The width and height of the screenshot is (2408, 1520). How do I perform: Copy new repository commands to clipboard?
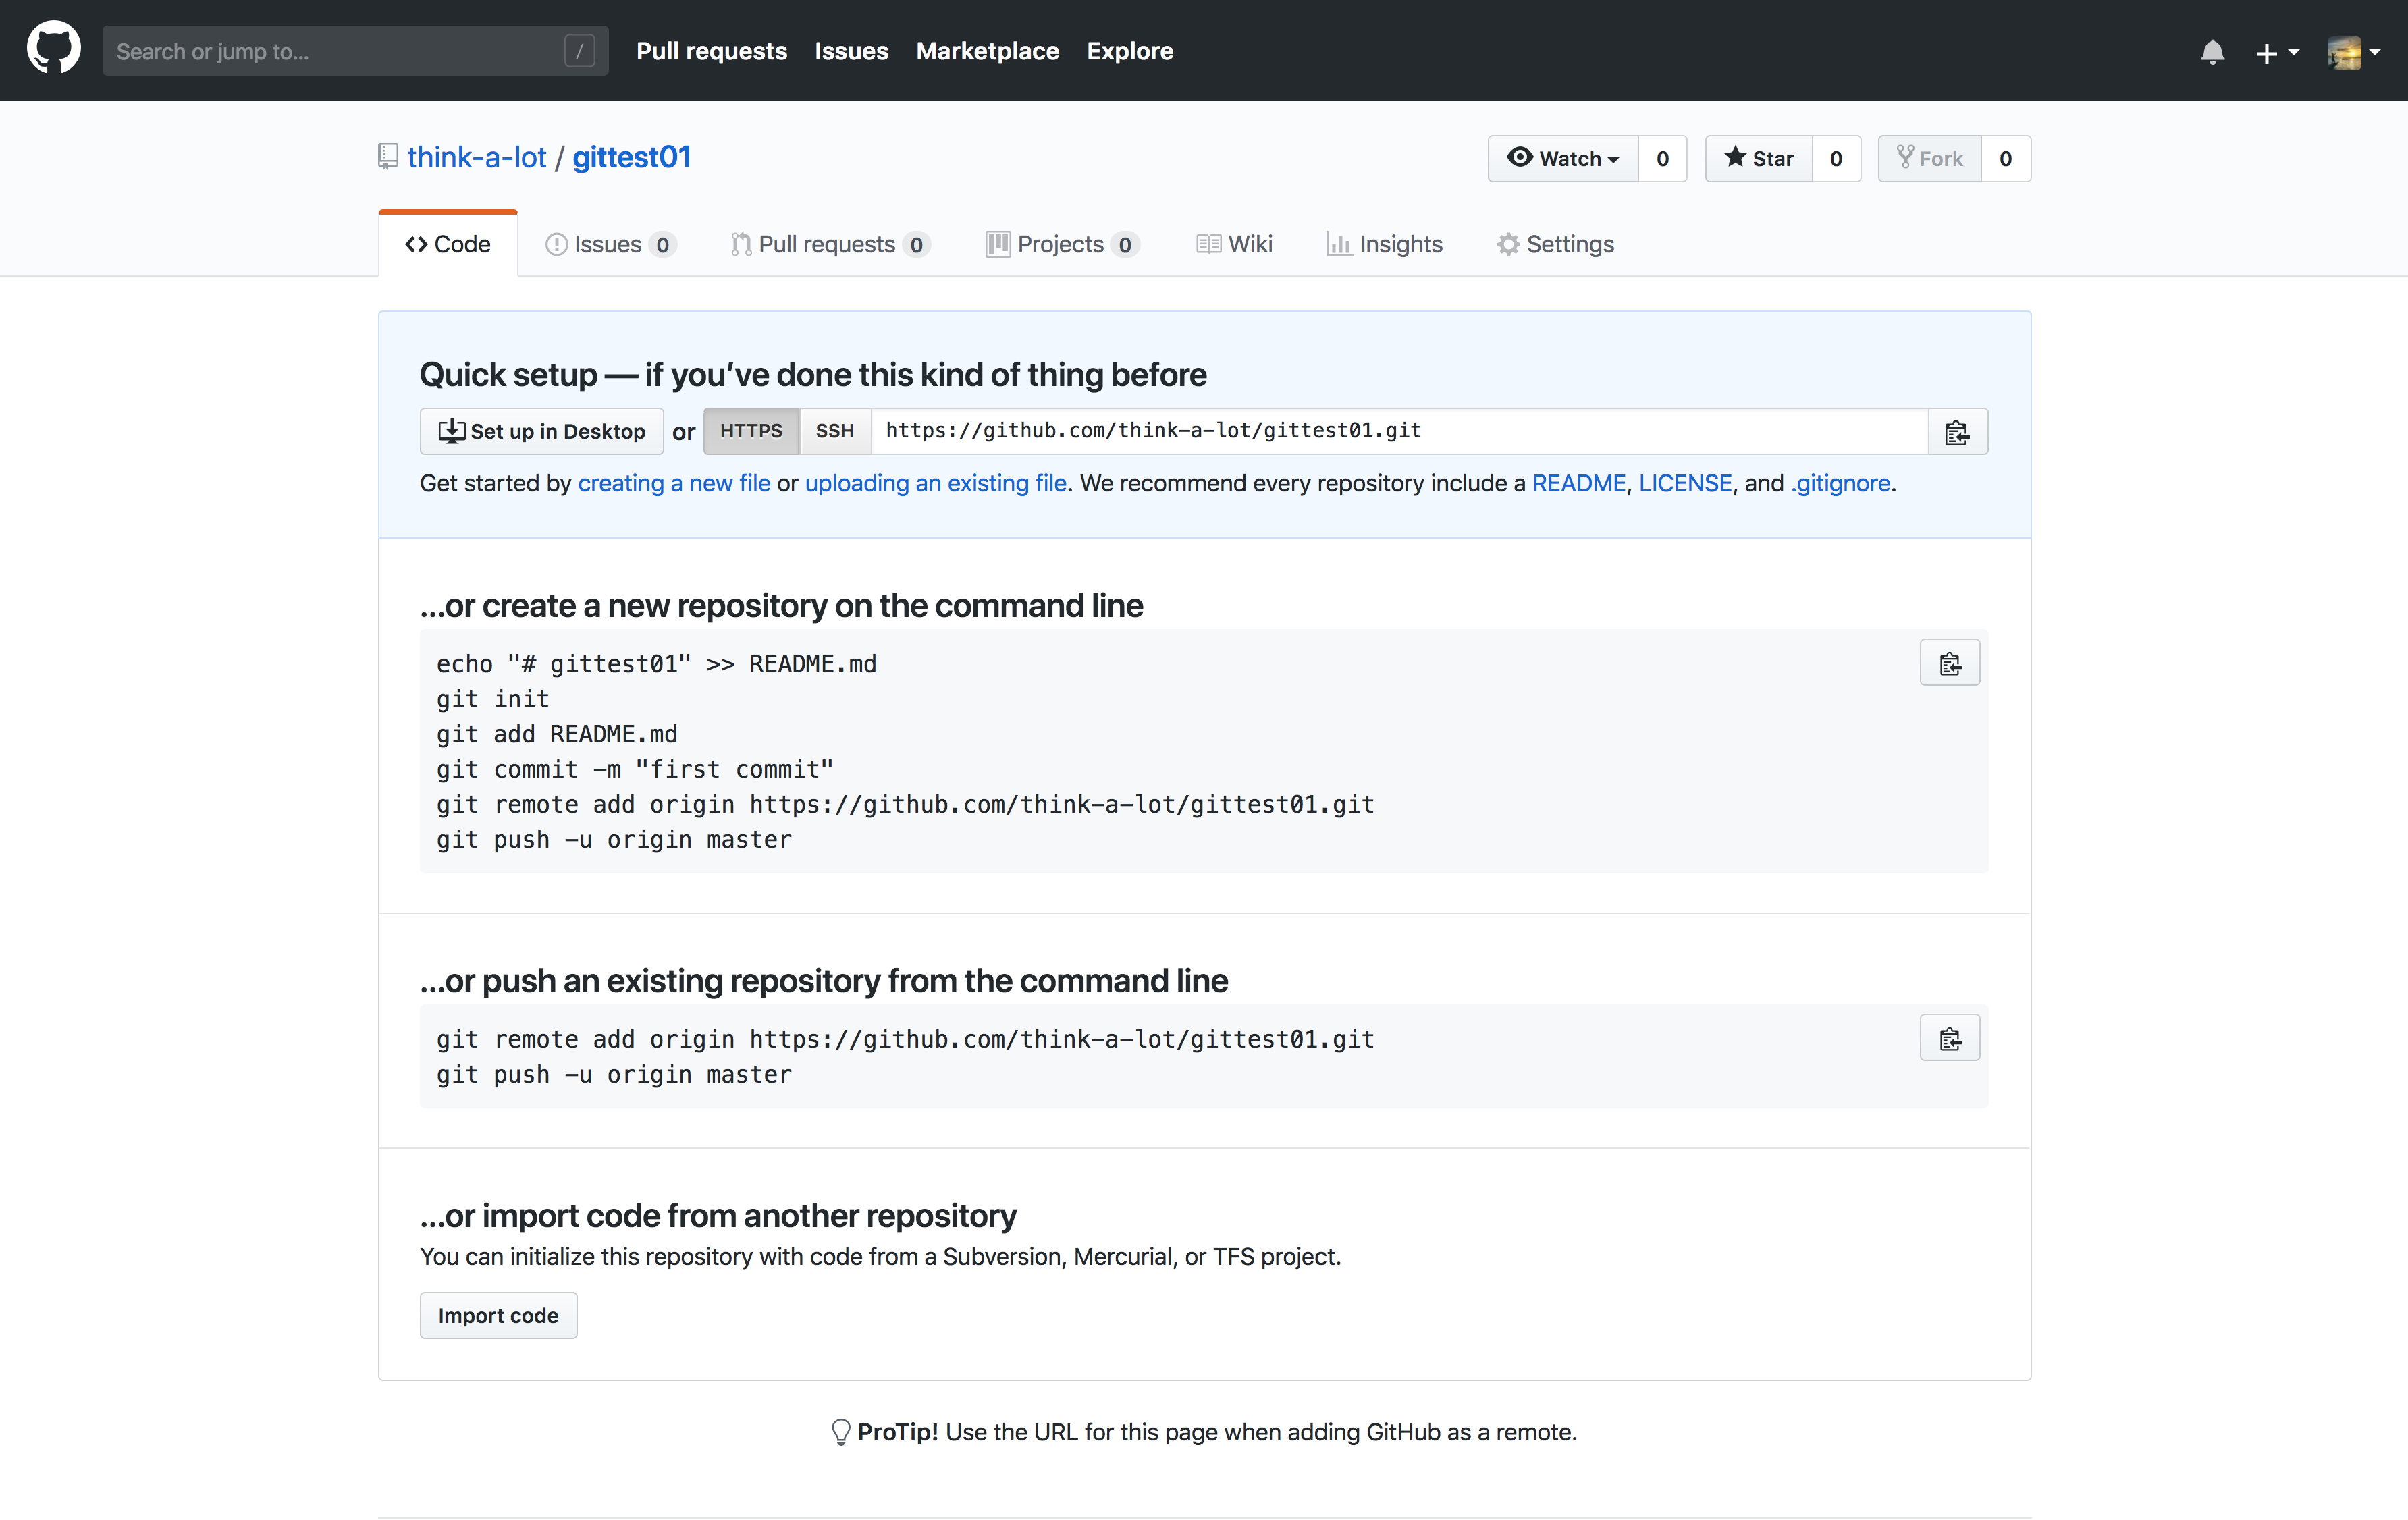pos(1950,663)
